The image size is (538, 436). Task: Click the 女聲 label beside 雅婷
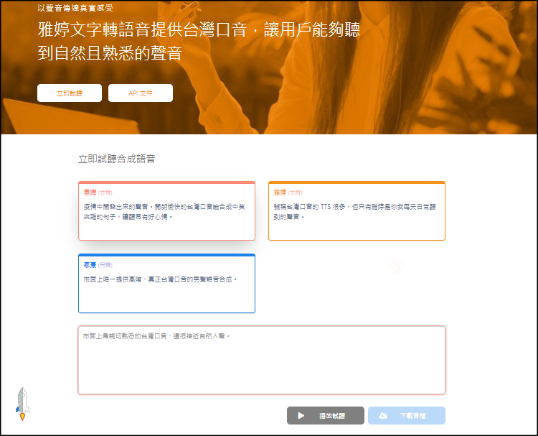(x=296, y=193)
